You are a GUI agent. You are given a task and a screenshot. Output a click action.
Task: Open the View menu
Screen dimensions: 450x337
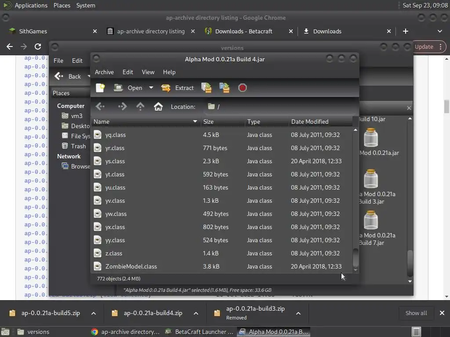tap(148, 72)
